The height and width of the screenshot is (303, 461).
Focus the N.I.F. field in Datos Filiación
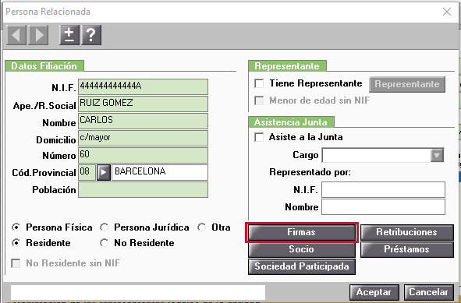(144, 86)
